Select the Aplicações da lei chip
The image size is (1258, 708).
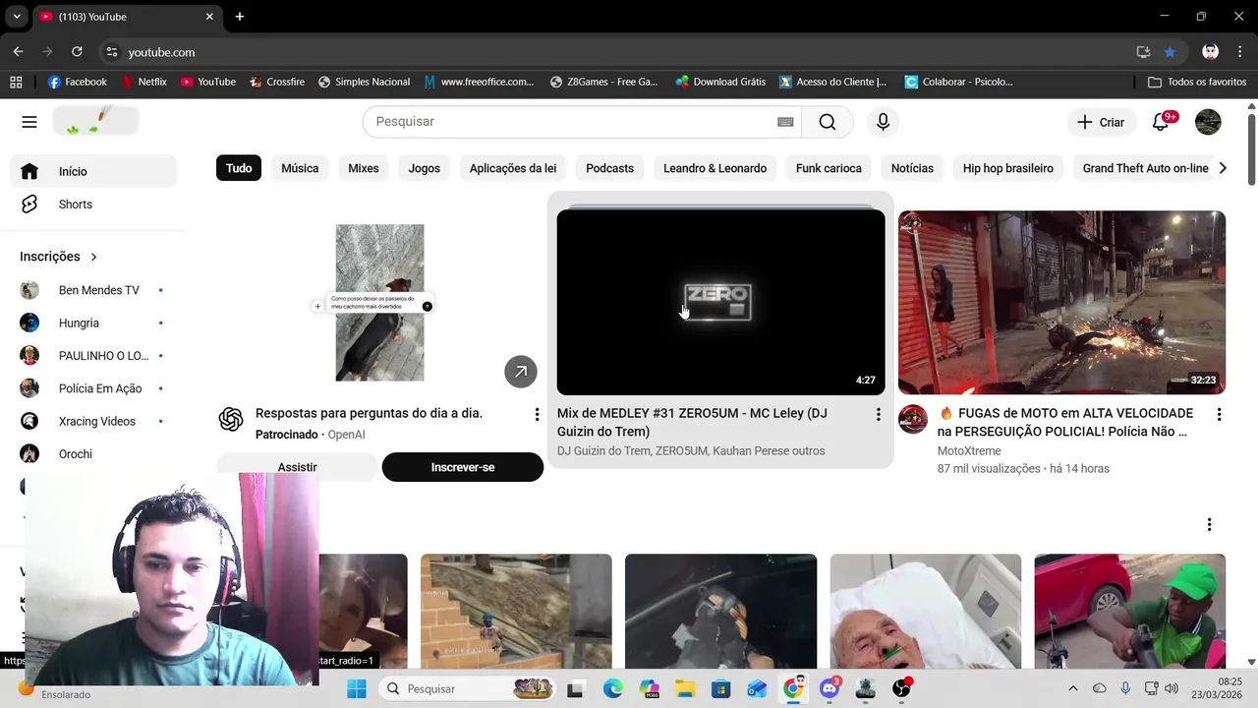point(513,168)
